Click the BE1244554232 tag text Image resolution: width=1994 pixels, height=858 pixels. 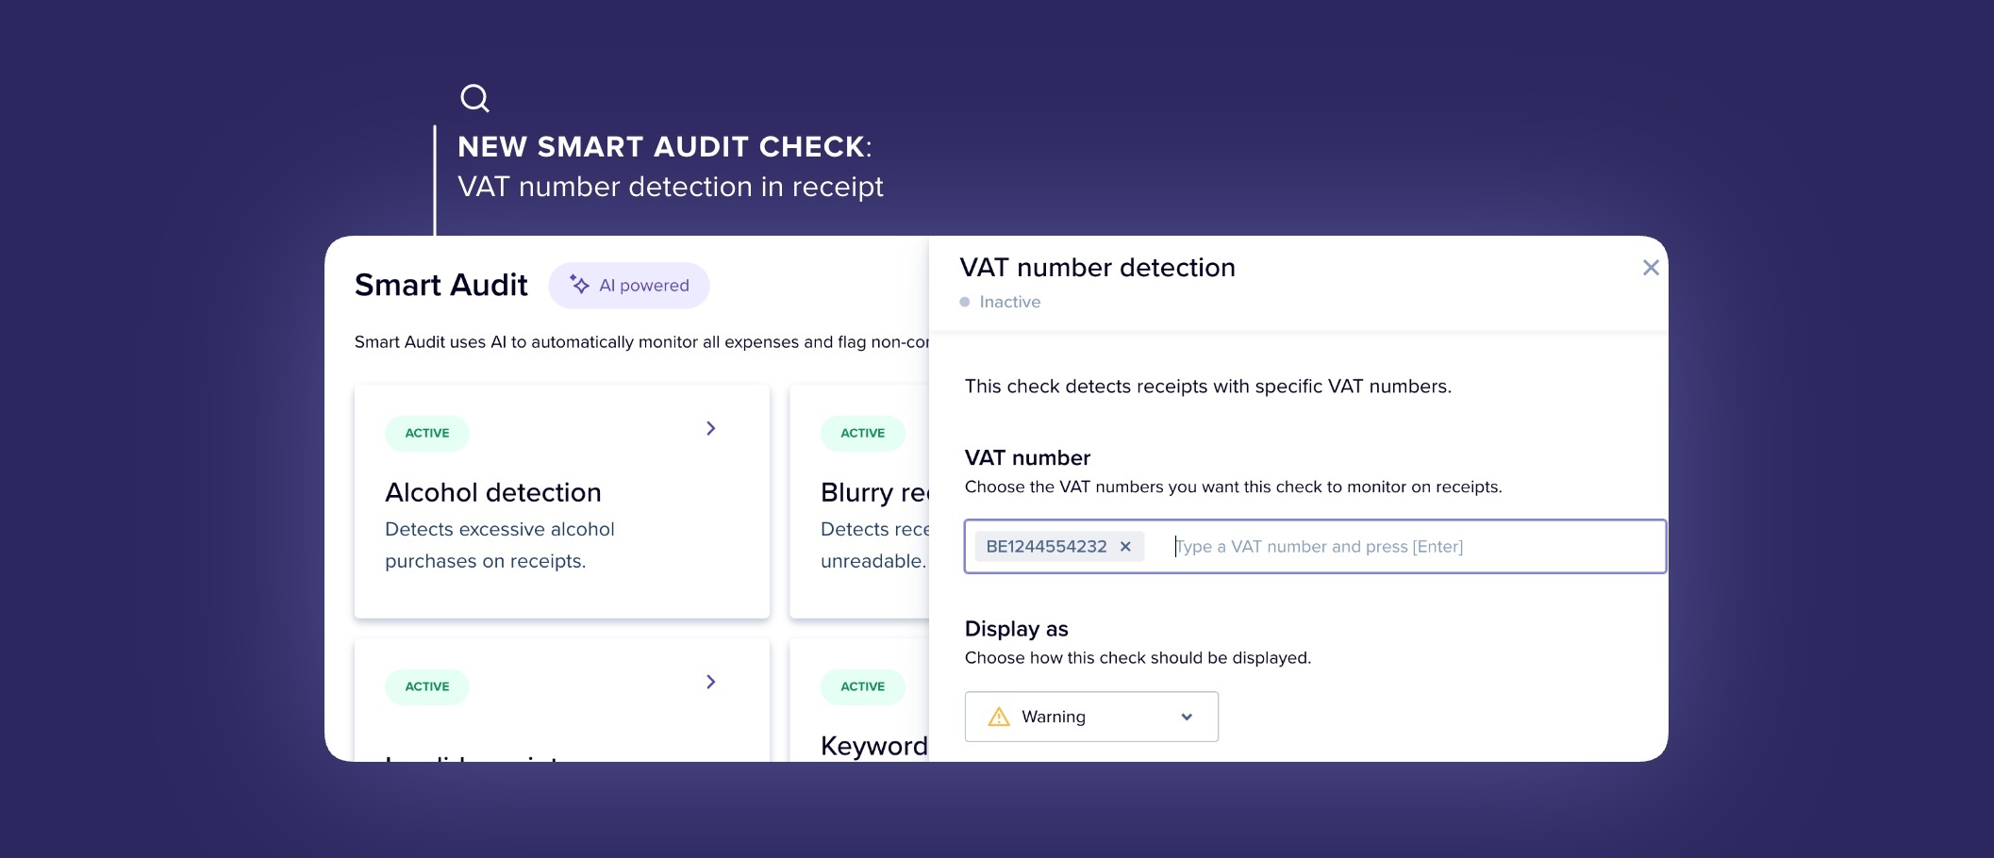click(x=1046, y=547)
